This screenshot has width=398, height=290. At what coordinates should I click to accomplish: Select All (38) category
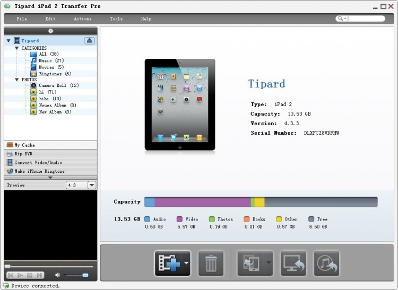point(49,54)
